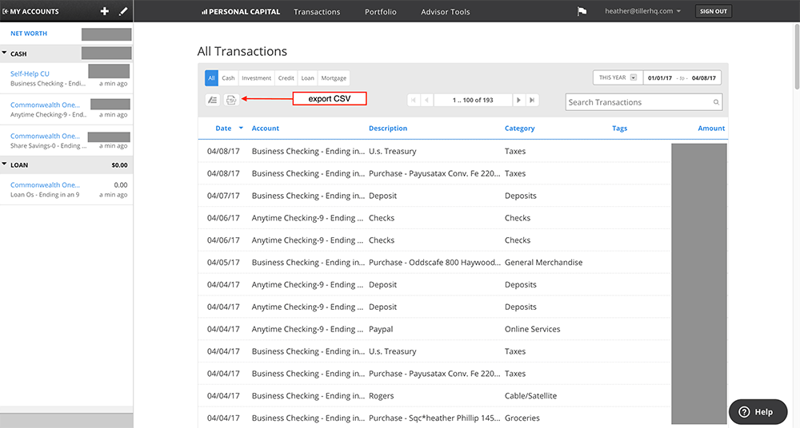This screenshot has width=800, height=428.
Task: Open the Self-Help CU account
Action: (x=30, y=74)
